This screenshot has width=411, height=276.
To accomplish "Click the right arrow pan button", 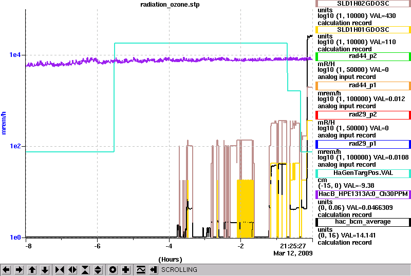I will [19, 270].
